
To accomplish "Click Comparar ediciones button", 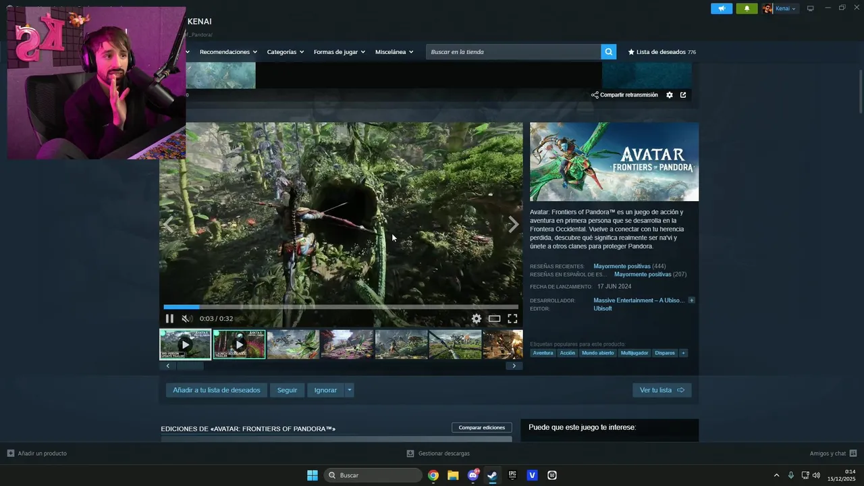I will pyautogui.click(x=482, y=427).
